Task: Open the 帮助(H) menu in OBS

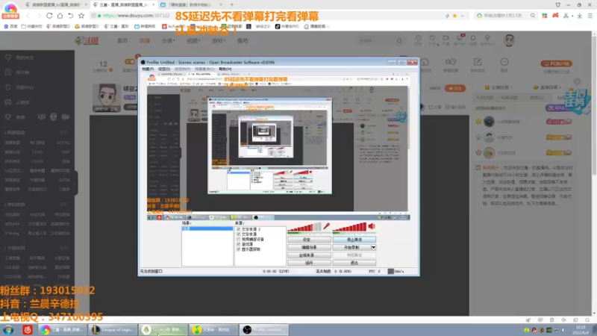Action: coord(225,69)
